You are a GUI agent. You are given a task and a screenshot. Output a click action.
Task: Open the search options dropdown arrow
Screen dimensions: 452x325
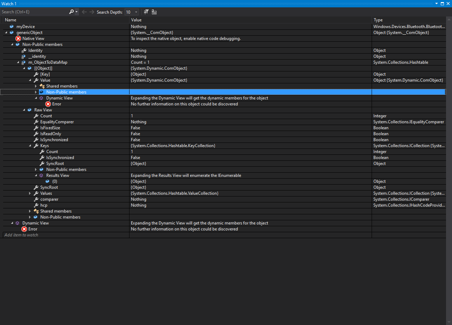[77, 12]
